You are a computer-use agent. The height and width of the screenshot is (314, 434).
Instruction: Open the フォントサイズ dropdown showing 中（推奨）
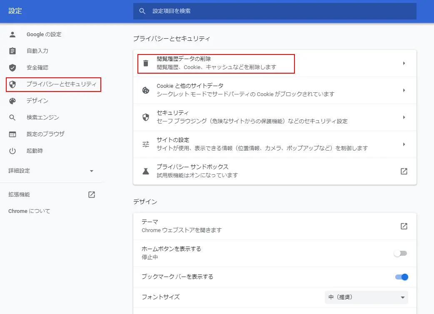366,297
